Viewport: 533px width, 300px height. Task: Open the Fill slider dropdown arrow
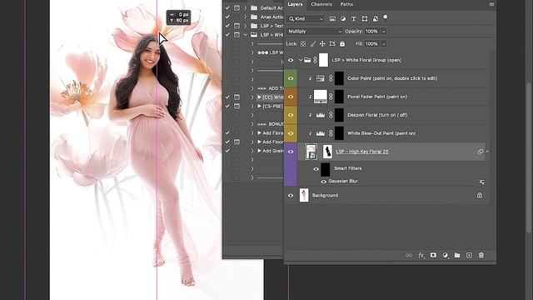point(384,44)
